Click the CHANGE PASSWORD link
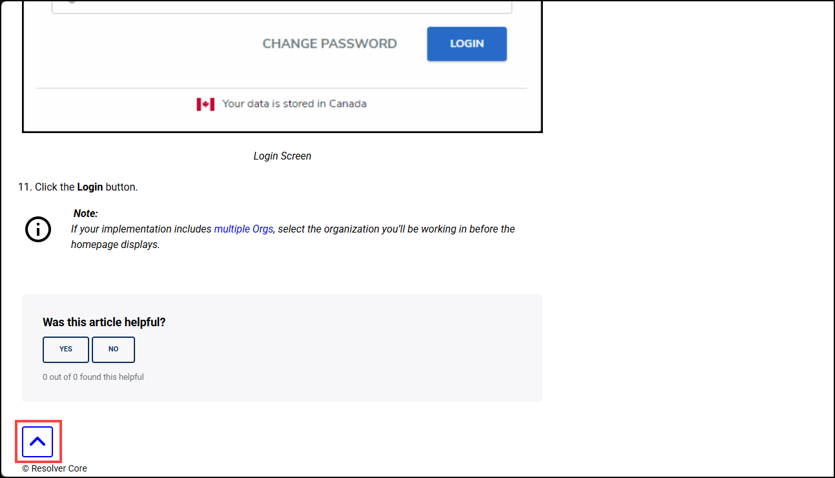835x478 pixels. pos(330,44)
